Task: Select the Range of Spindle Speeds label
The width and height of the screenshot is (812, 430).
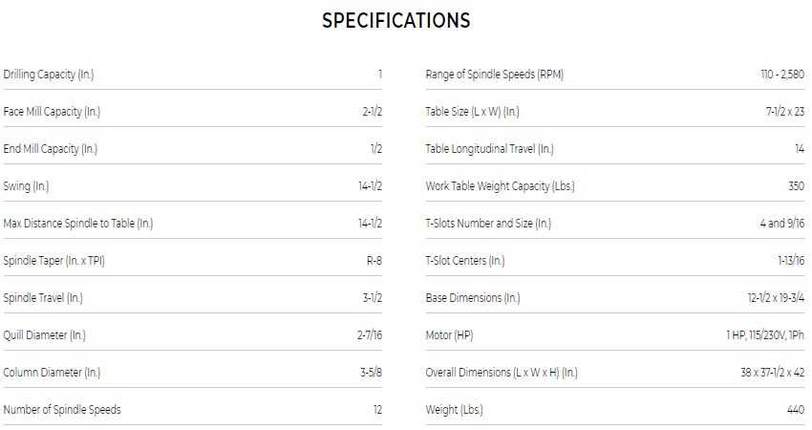Action: [494, 75]
